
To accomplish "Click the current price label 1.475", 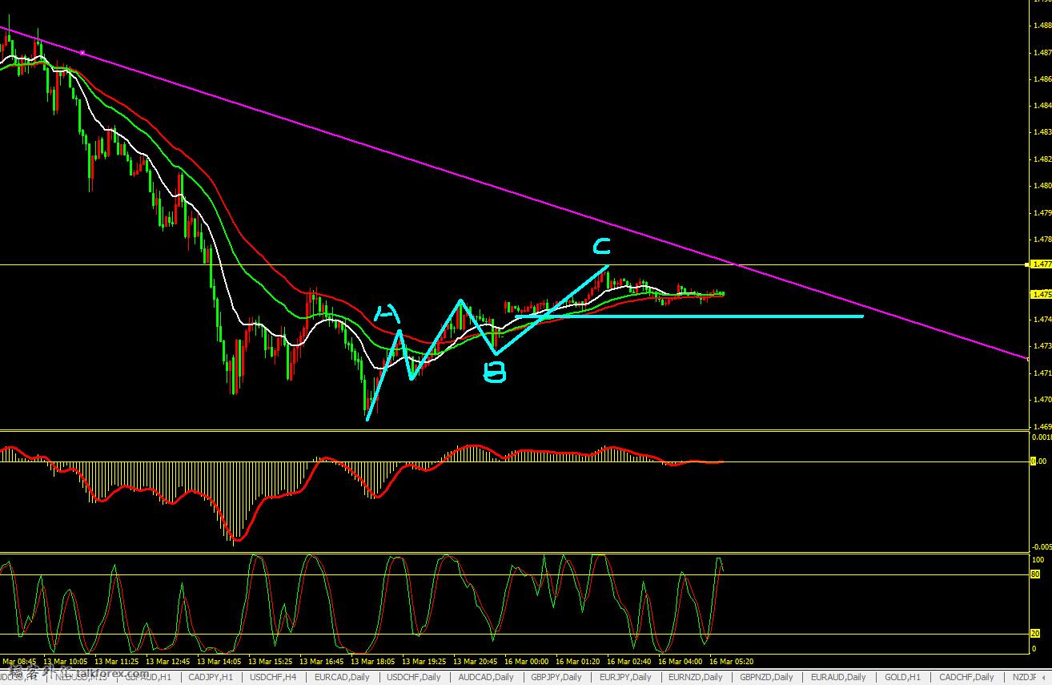I will click(x=1042, y=294).
